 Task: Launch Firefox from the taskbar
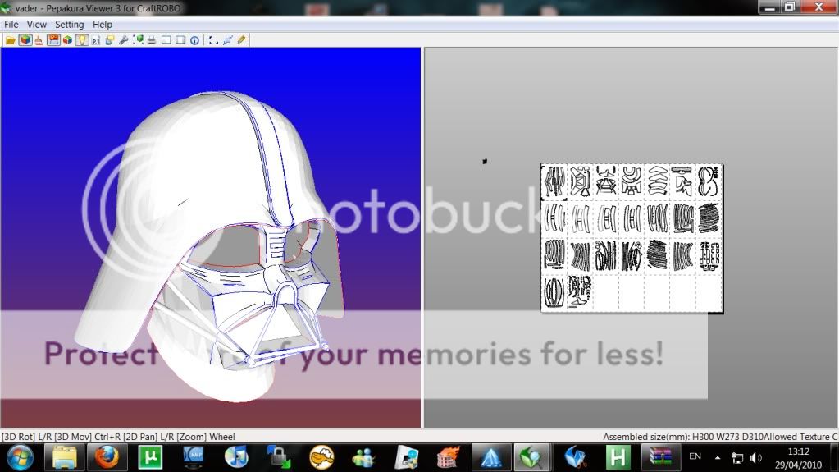click(x=107, y=458)
